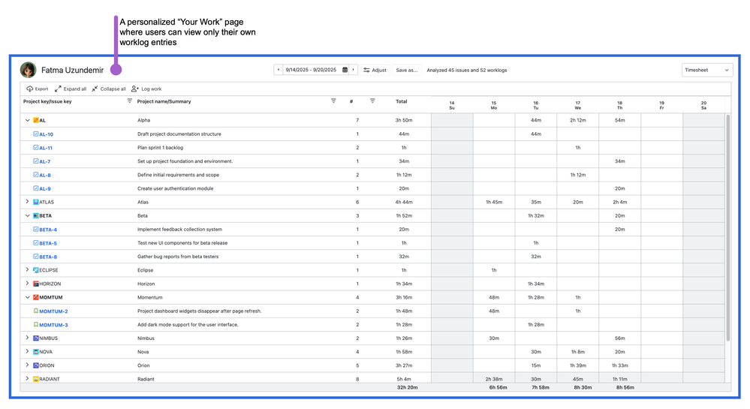
Task: Go to the previous date range arrow
Action: (x=279, y=70)
